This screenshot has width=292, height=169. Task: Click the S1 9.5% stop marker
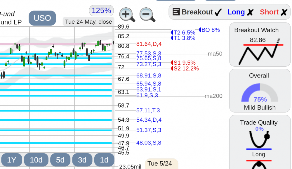coord(183,63)
